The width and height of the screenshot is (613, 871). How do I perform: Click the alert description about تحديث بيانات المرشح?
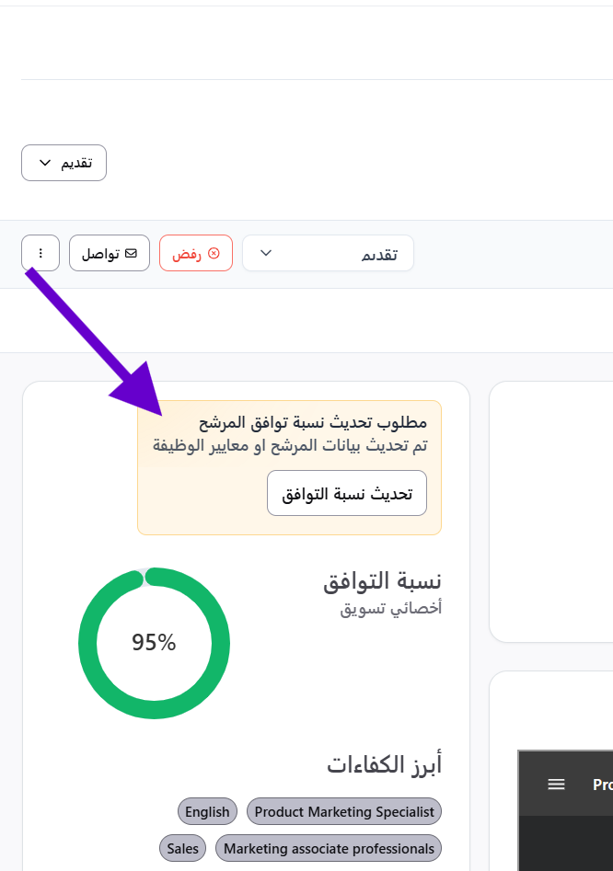pyautogui.click(x=290, y=445)
